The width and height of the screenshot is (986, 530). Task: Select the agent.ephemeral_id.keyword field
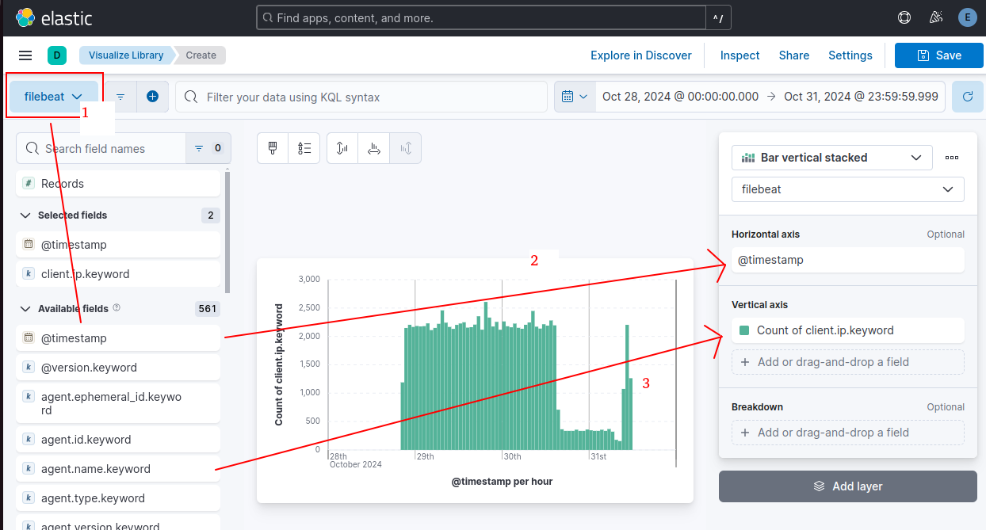118,404
